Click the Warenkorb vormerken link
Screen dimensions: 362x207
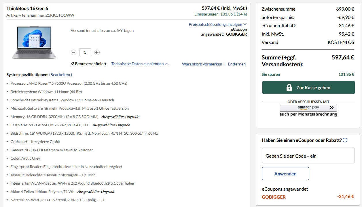(202, 64)
